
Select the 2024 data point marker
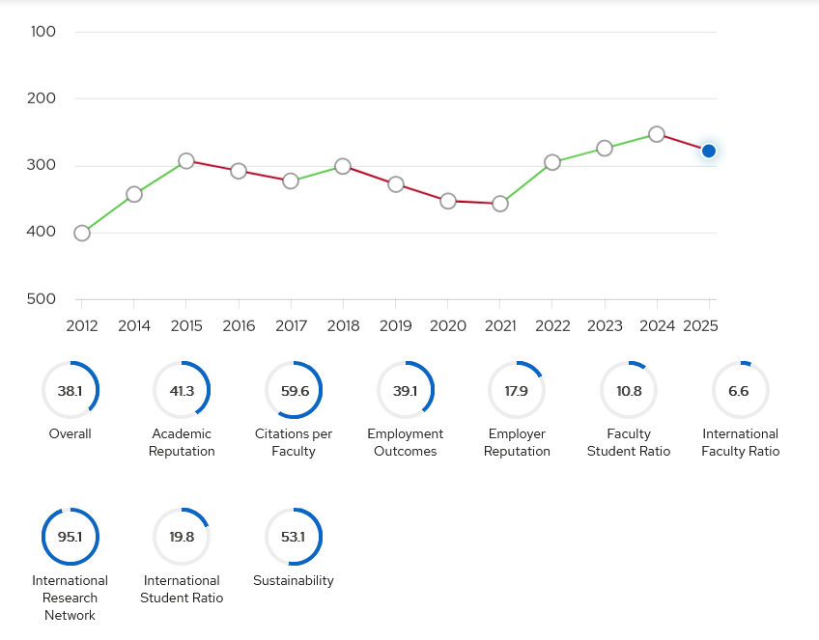657,134
